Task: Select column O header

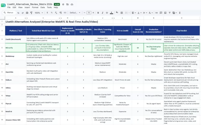Action: [x=182, y=18]
